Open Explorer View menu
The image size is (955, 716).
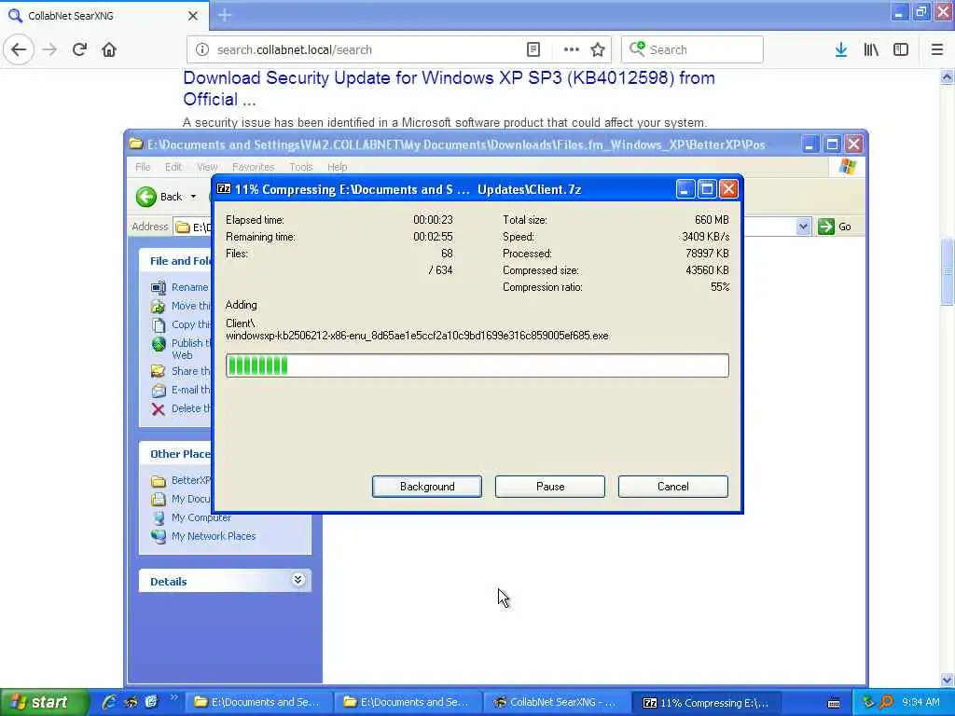[207, 167]
